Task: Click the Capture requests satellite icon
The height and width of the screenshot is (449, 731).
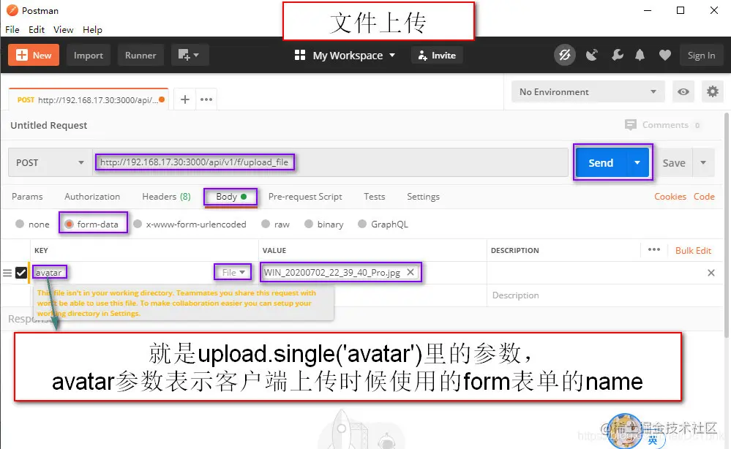Action: 592,55
